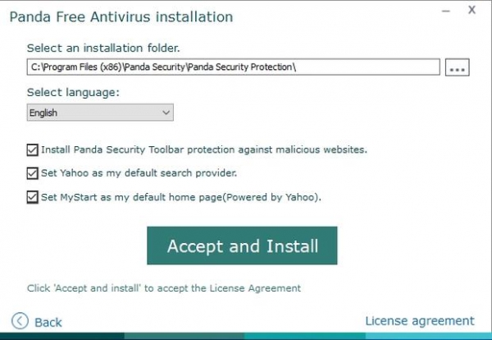Uncheck Set MyStart as default home page
Screen dimensions: 492x340
pyautogui.click(x=32, y=197)
